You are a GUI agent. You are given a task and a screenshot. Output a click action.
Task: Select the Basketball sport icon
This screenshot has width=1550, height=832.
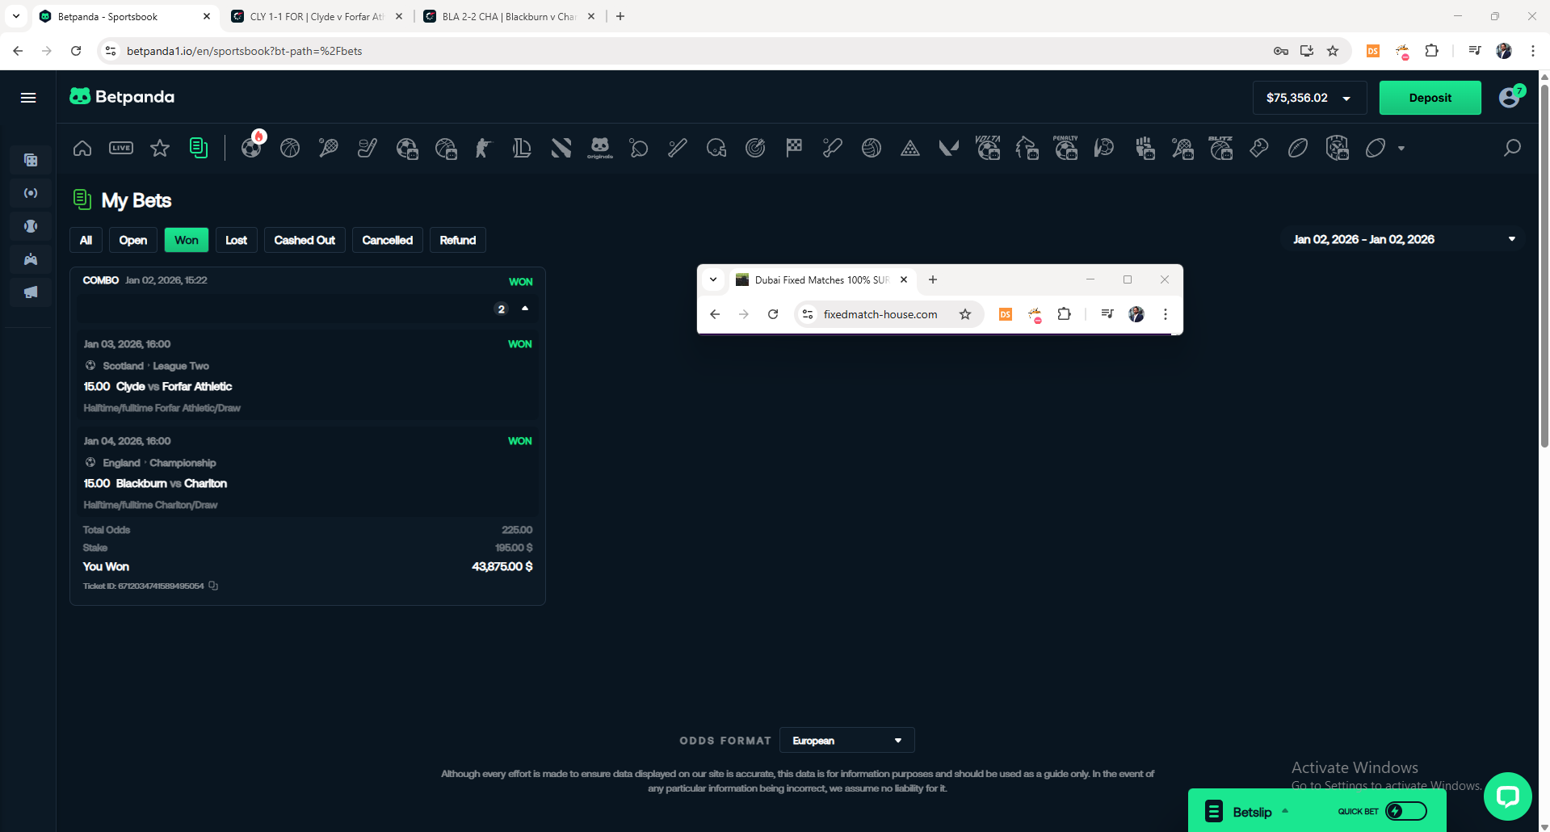click(290, 148)
